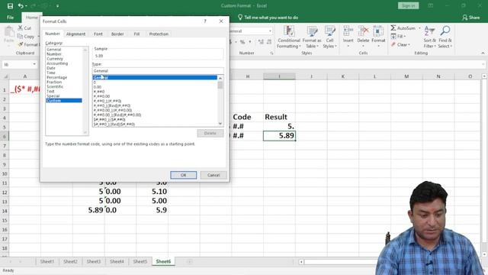Open Conditional Formatting icon
This screenshot has height=275, width=488.
[x=289, y=31]
